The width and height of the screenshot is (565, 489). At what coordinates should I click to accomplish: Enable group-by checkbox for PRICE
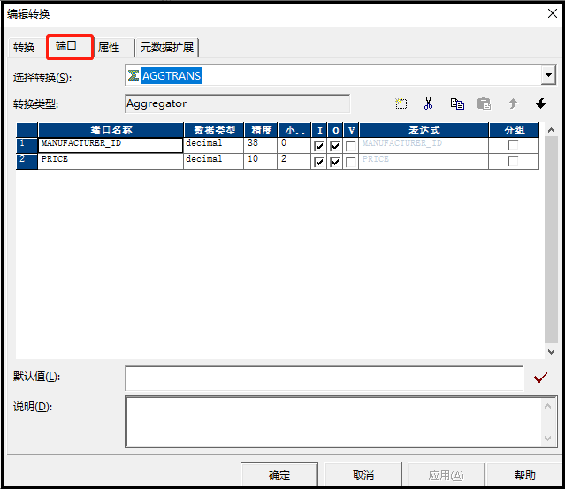tap(513, 161)
